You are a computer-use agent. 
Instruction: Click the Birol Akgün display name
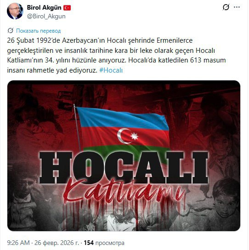click(x=44, y=7)
